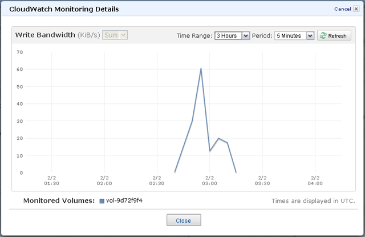Image resolution: width=365 pixels, height=237 pixels.
Task: Click the 2/2 02:00 x-axis label
Action: tap(104, 180)
